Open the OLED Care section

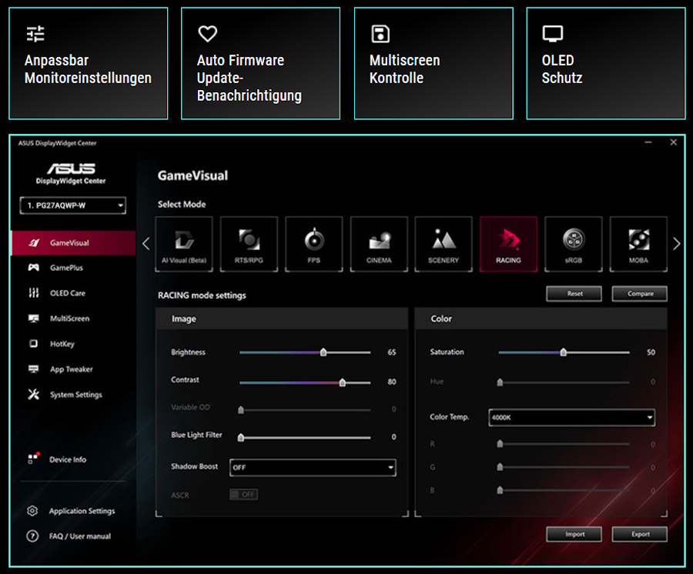[73, 292]
